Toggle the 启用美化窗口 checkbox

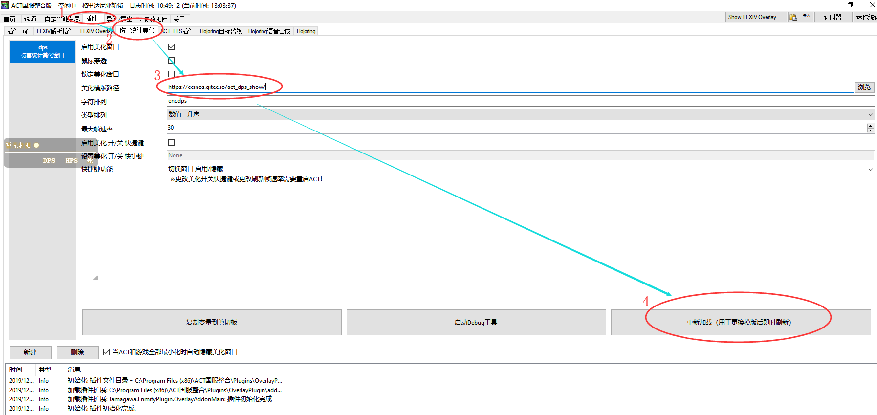pos(171,47)
